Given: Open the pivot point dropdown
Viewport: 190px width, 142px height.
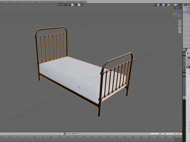Looking at the screenshot, I should click(x=69, y=5).
